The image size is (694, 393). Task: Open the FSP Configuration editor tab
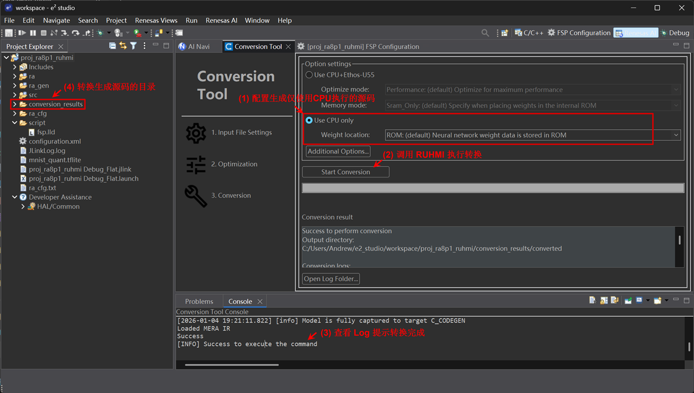click(358, 47)
